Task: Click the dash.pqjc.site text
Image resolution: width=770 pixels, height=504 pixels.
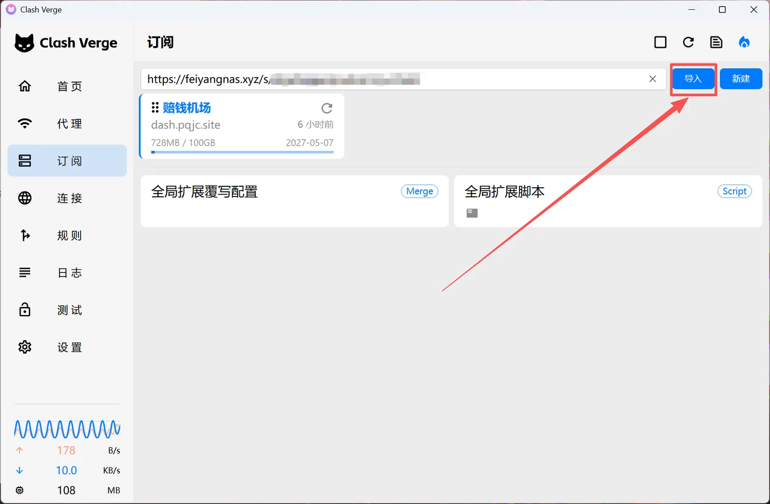Action: click(186, 125)
